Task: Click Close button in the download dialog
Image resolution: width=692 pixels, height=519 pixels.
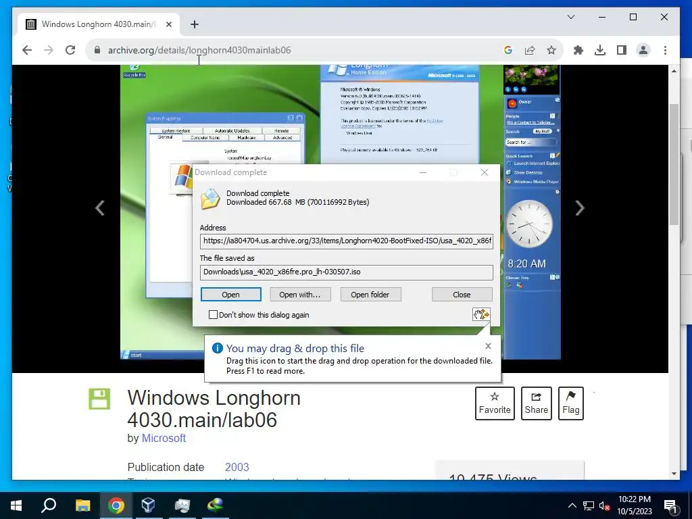Action: click(x=462, y=295)
